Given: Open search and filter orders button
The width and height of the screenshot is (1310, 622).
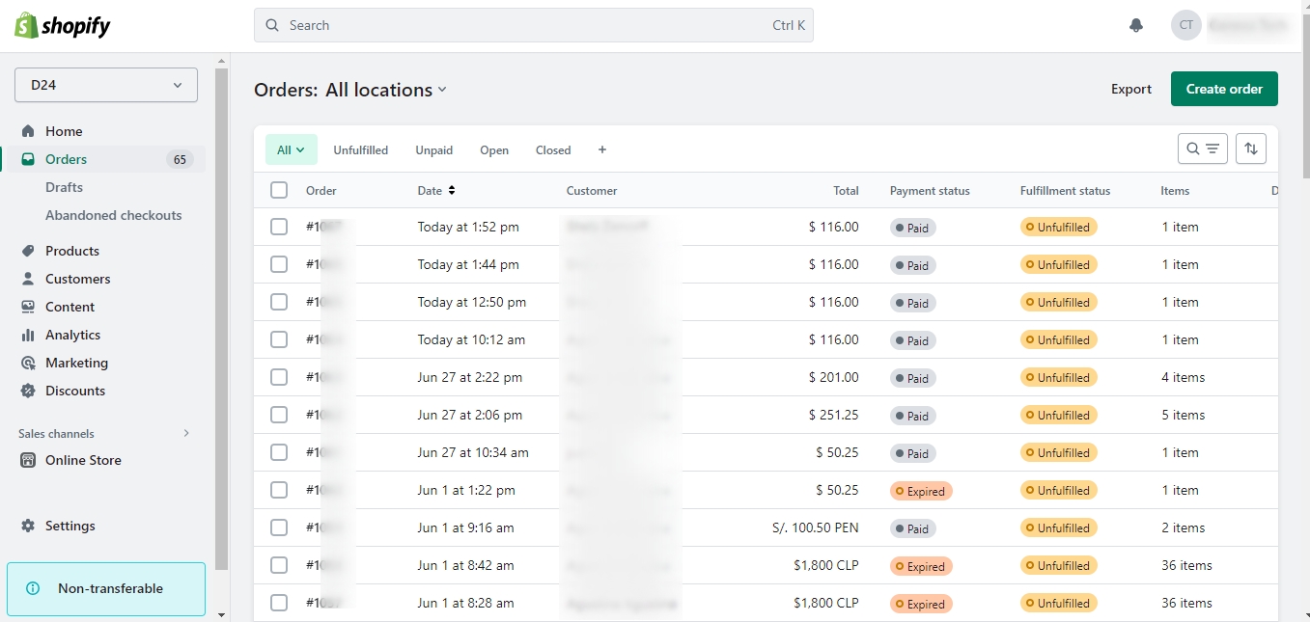Looking at the screenshot, I should tap(1202, 149).
